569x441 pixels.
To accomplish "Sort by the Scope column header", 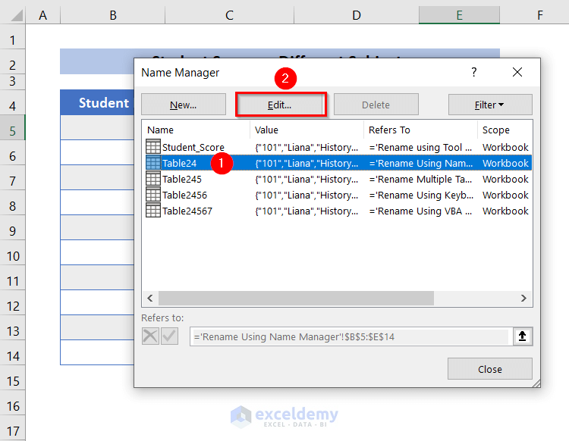I will click(505, 130).
